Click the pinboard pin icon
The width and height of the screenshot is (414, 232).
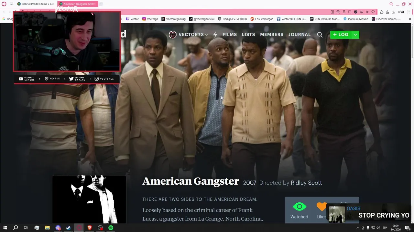coord(344,12)
